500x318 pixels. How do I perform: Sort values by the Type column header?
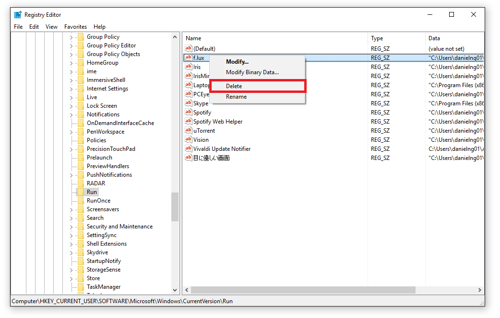396,38
